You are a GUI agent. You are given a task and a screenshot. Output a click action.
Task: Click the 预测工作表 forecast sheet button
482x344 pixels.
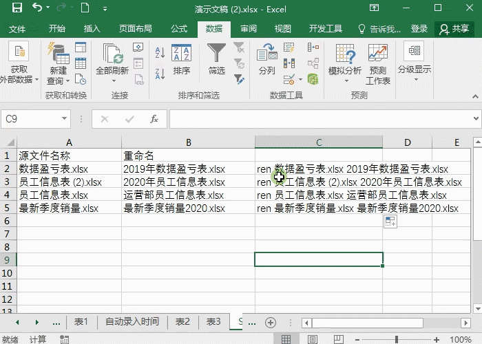point(378,64)
